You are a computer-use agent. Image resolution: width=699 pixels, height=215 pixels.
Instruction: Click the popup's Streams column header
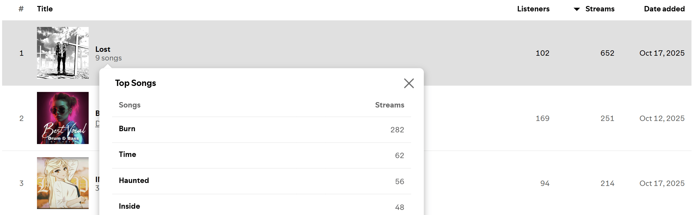[x=389, y=105]
